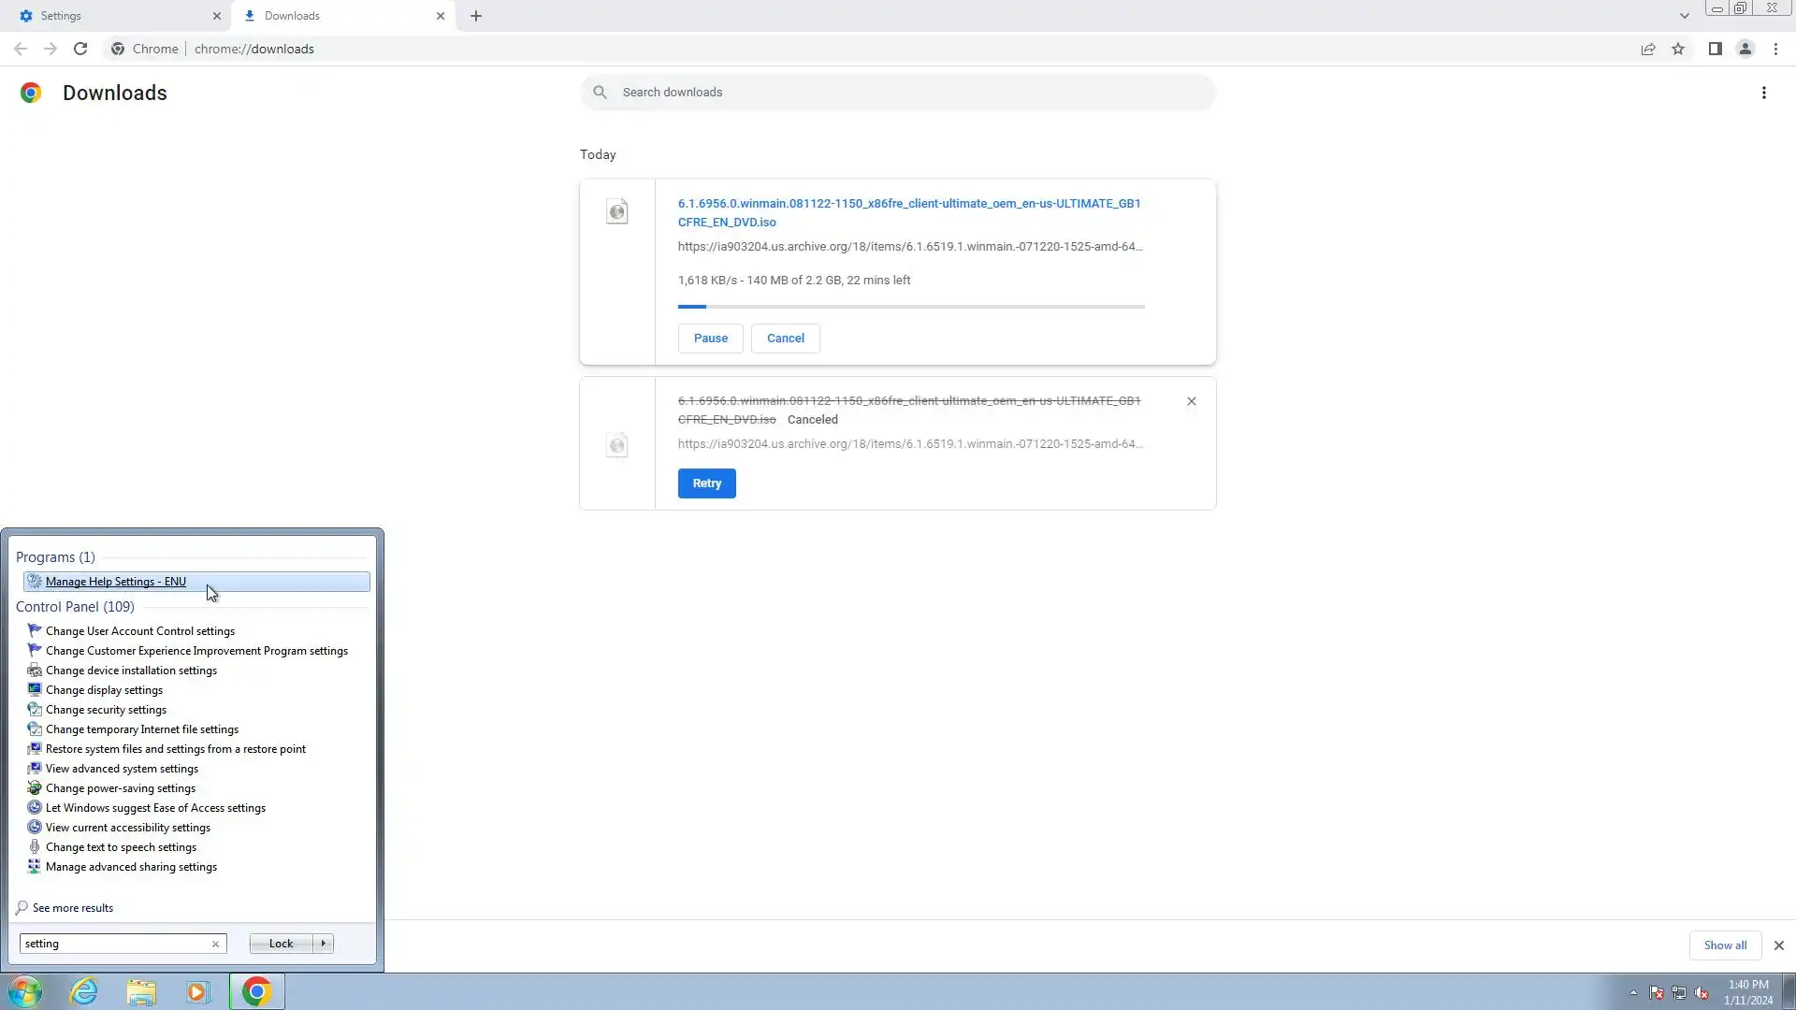Open Change display settings result
This screenshot has width=1796, height=1010.
tap(104, 690)
